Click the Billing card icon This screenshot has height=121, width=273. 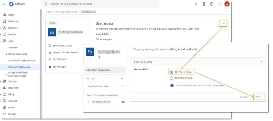(x=5, y=94)
